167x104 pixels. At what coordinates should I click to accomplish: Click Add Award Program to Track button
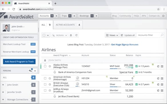coord(19,62)
